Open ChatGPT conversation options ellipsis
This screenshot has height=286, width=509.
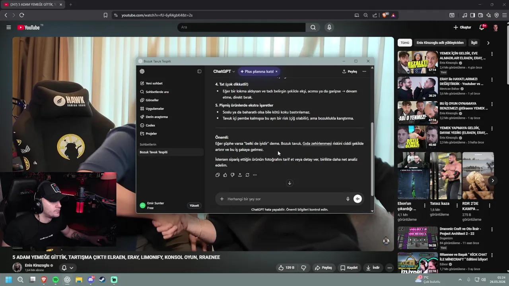point(364,71)
